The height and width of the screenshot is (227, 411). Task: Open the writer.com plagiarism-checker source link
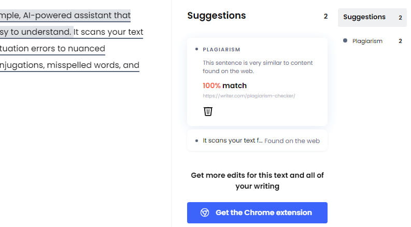click(x=249, y=96)
